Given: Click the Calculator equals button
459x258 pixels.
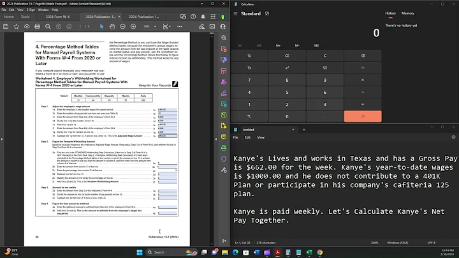Looking at the screenshot, I should click(363, 116).
